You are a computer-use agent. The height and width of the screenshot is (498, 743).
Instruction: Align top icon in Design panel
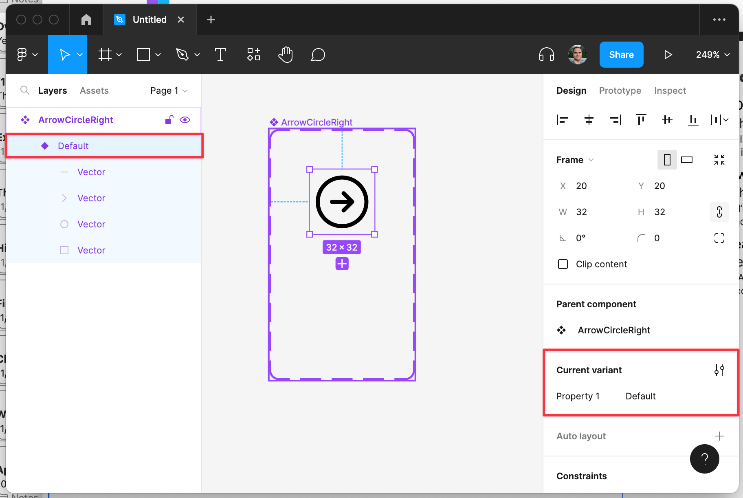(641, 120)
